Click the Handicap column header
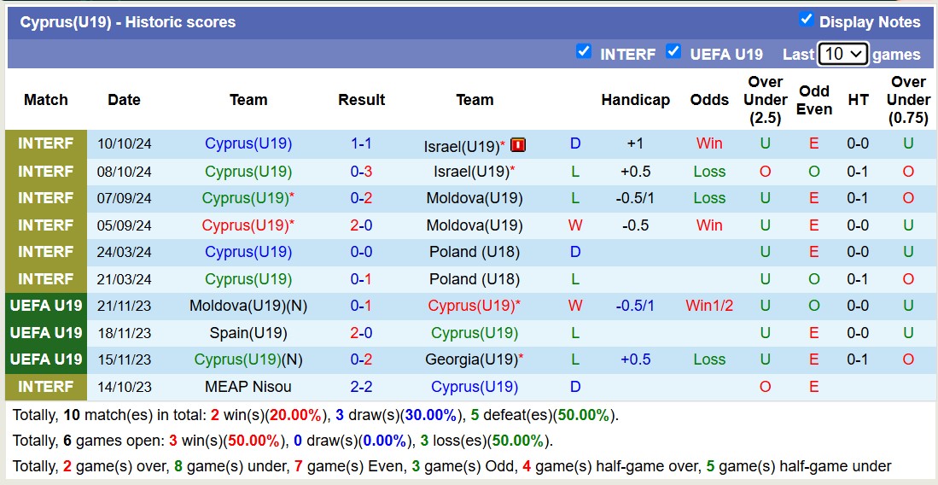The width and height of the screenshot is (938, 485). pos(635,100)
